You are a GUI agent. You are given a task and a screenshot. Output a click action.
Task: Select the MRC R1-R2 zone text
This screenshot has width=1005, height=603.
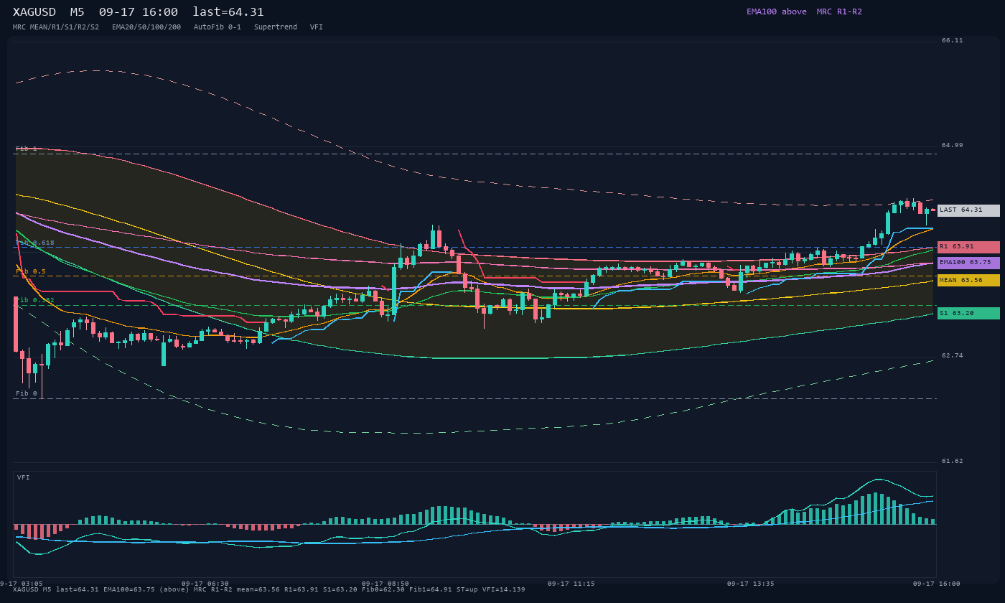click(839, 11)
